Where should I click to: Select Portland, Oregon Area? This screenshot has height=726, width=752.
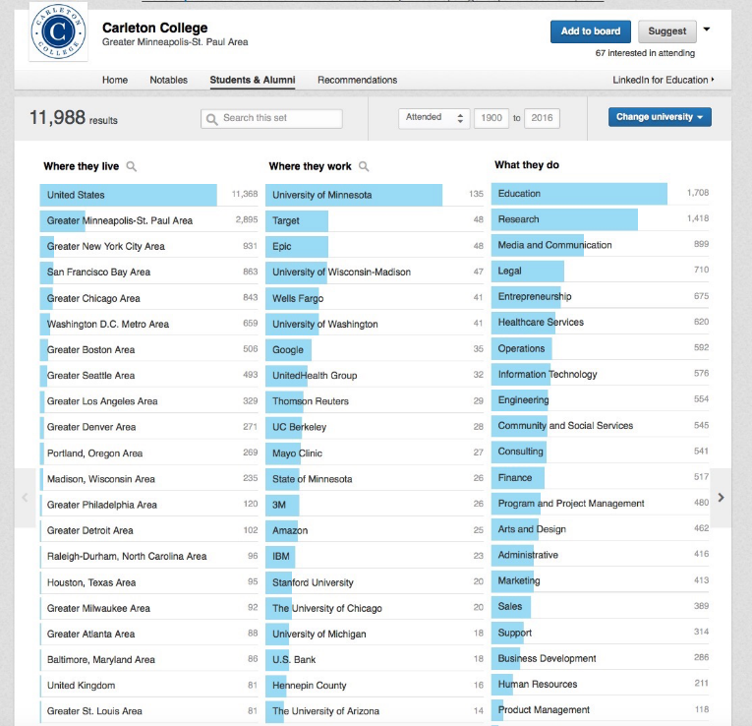pos(148,453)
